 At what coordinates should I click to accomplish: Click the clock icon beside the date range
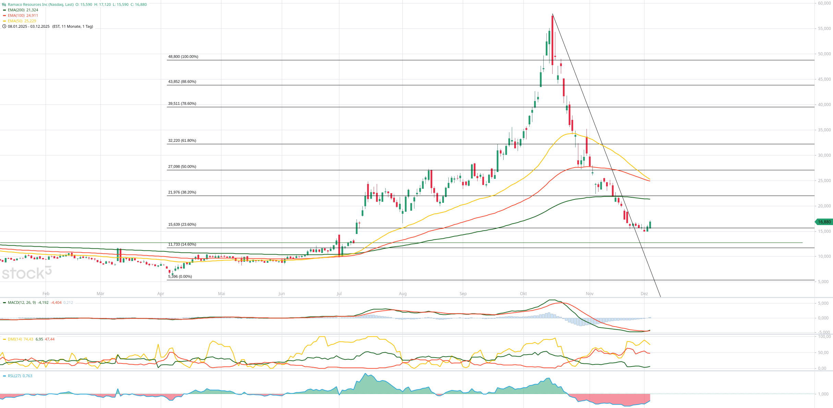click(4, 26)
